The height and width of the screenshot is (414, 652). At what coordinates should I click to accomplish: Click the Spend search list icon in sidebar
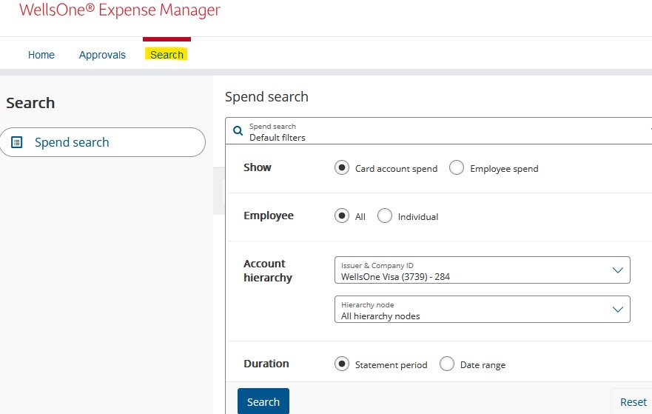tap(17, 142)
